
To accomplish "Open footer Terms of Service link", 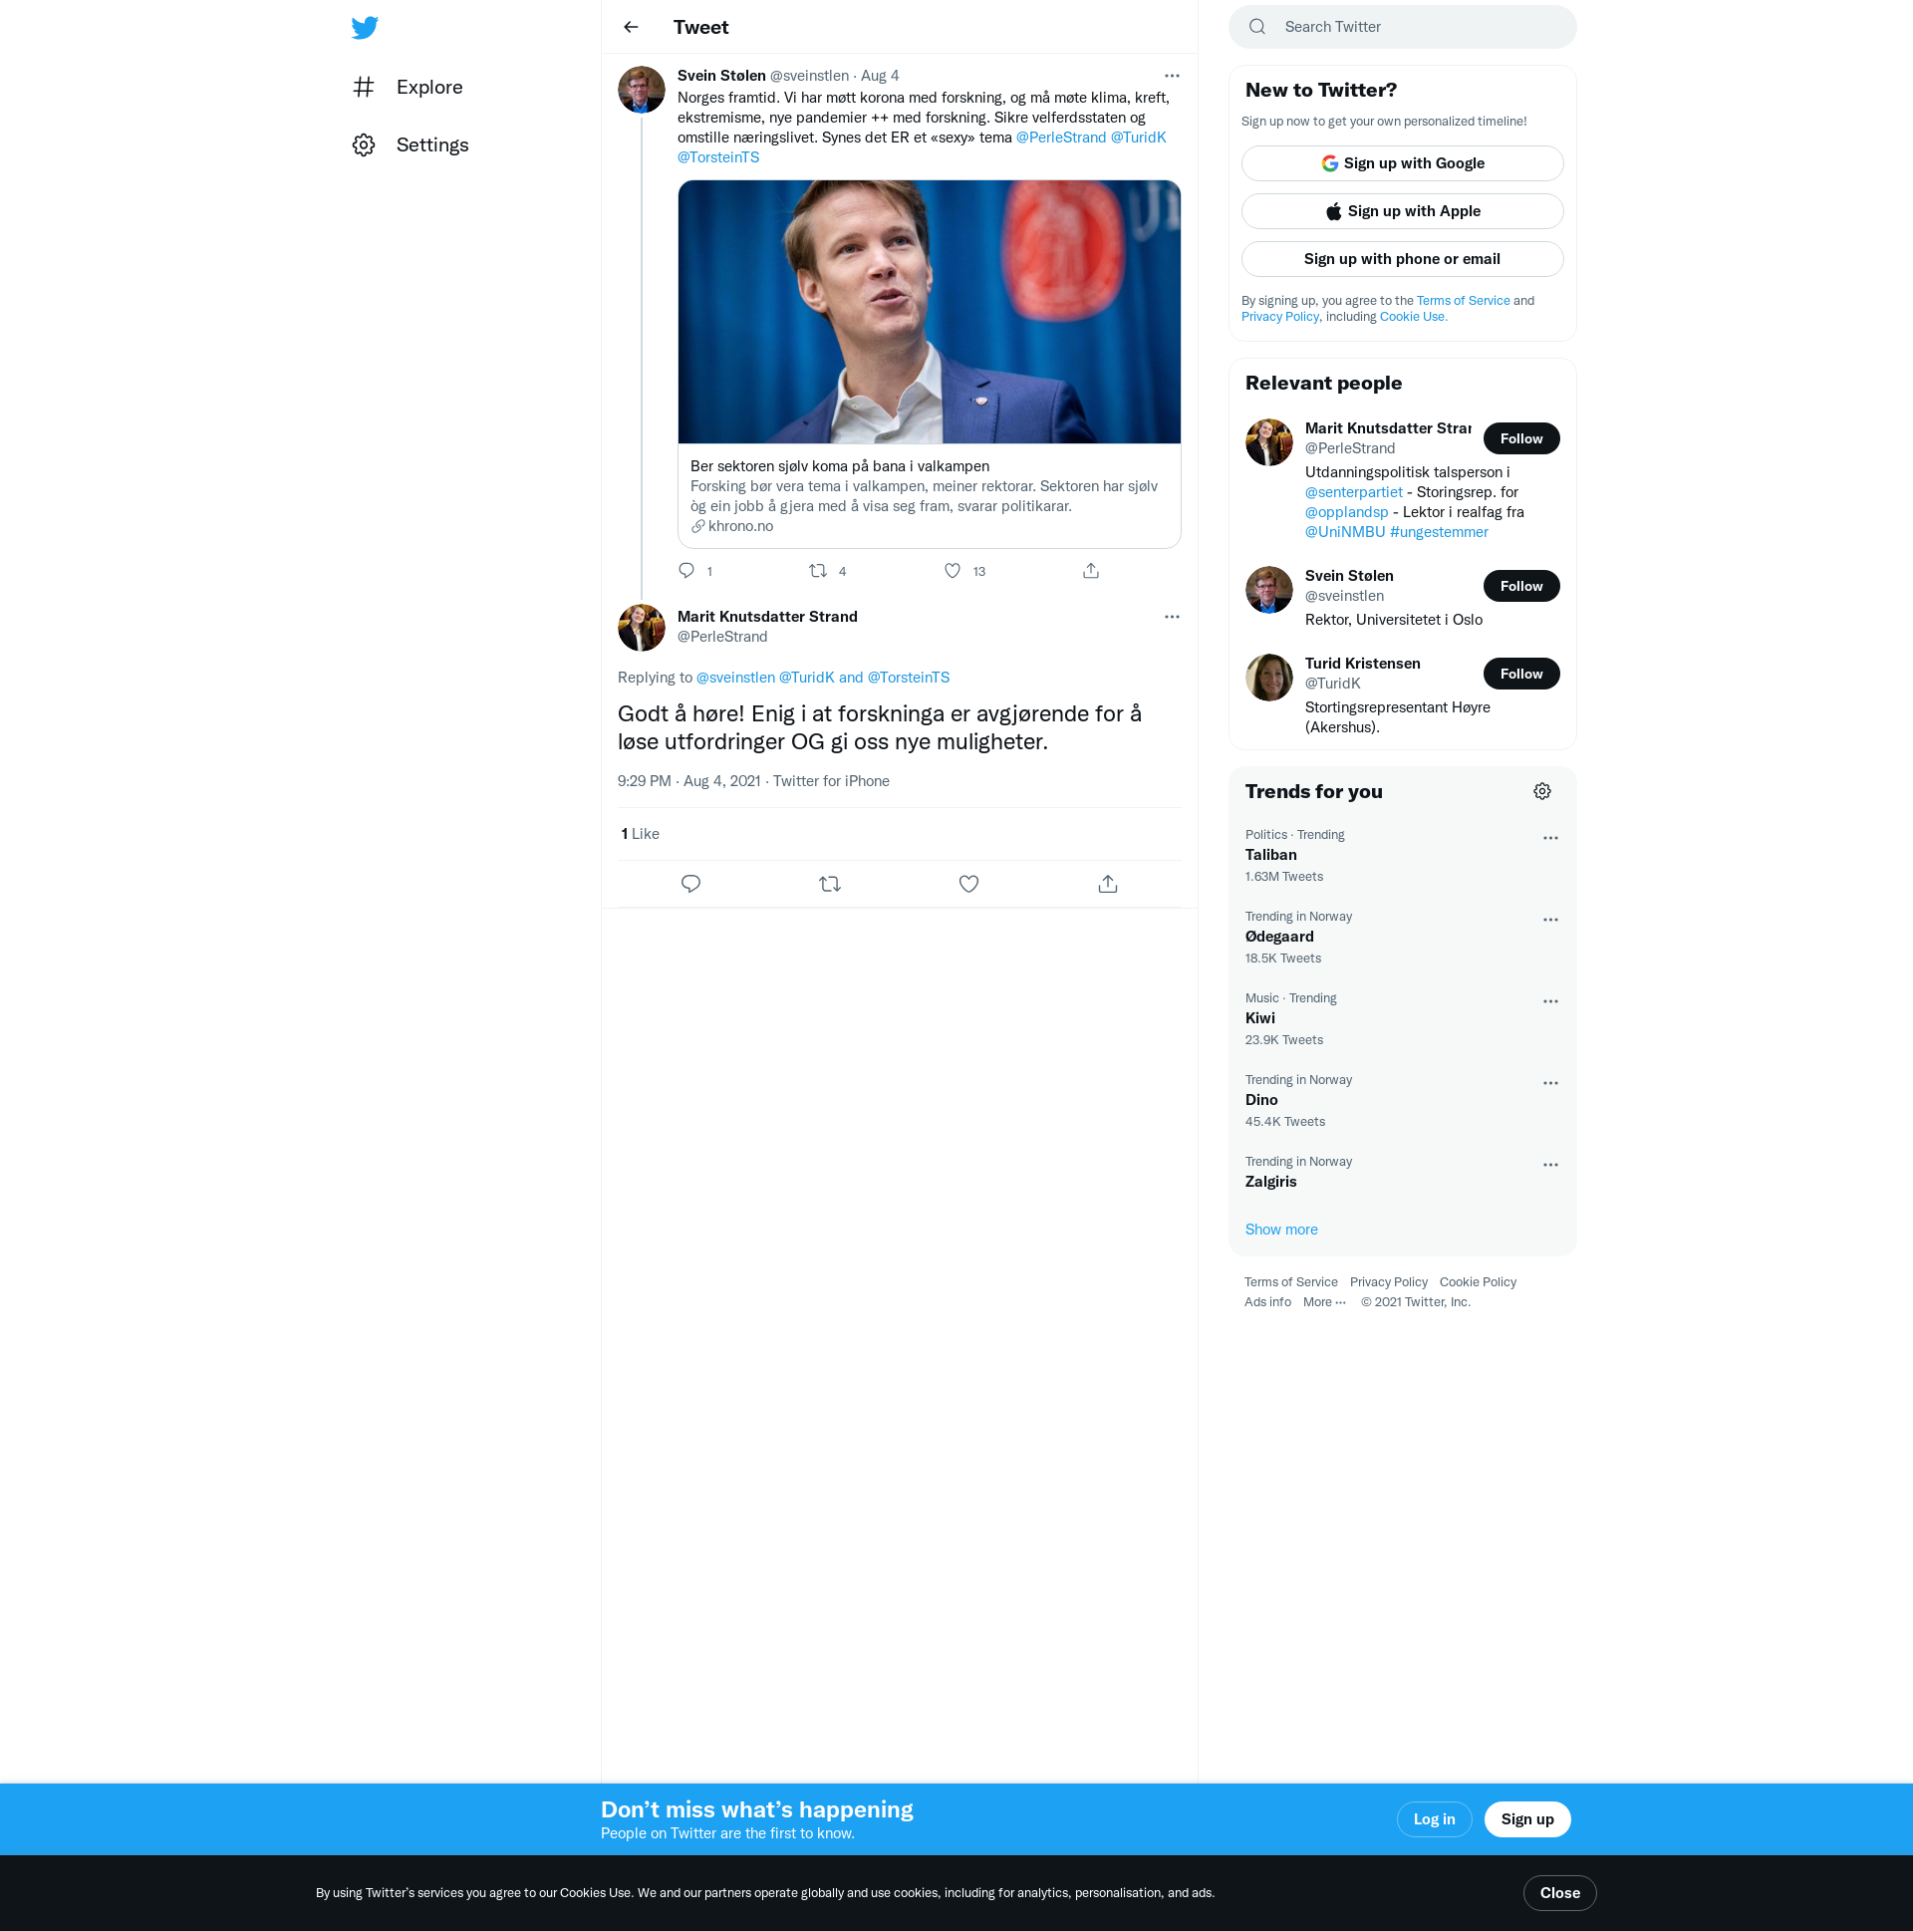I will click(x=1290, y=1282).
